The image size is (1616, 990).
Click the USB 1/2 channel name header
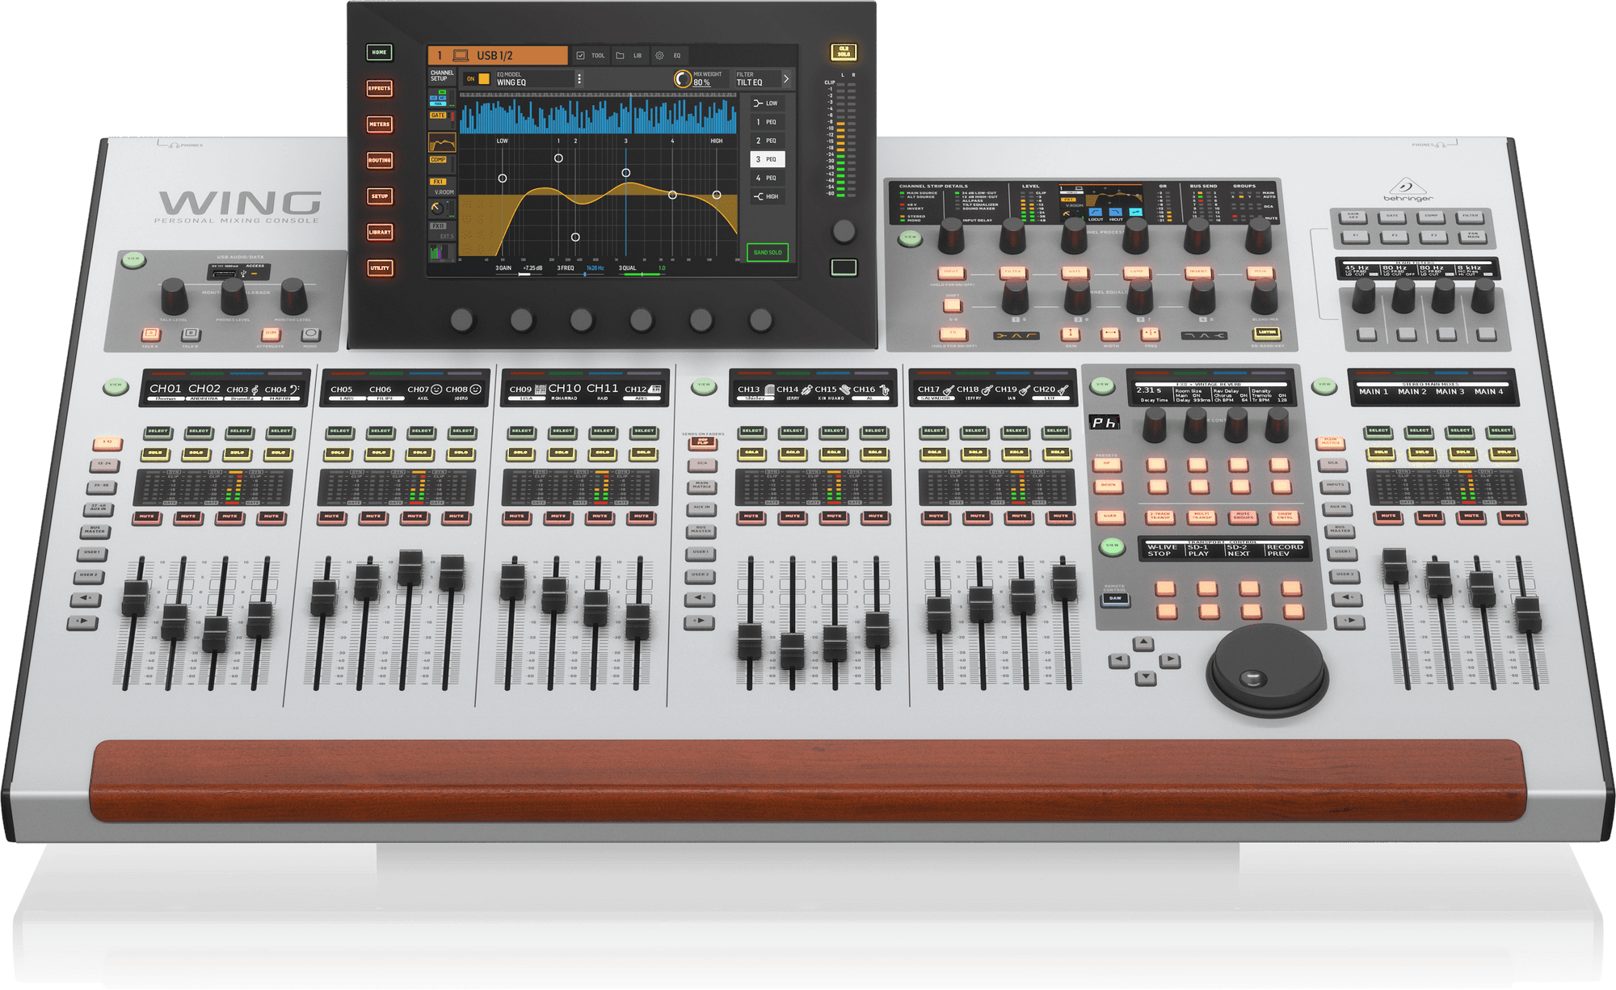click(497, 56)
